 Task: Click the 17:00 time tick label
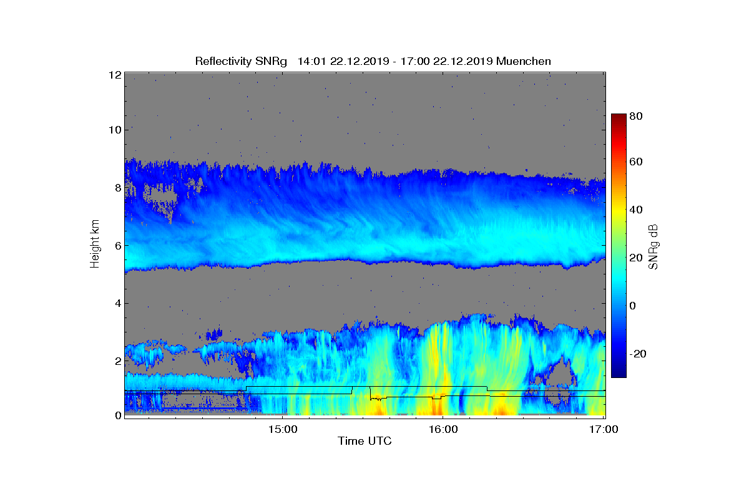pos(604,429)
